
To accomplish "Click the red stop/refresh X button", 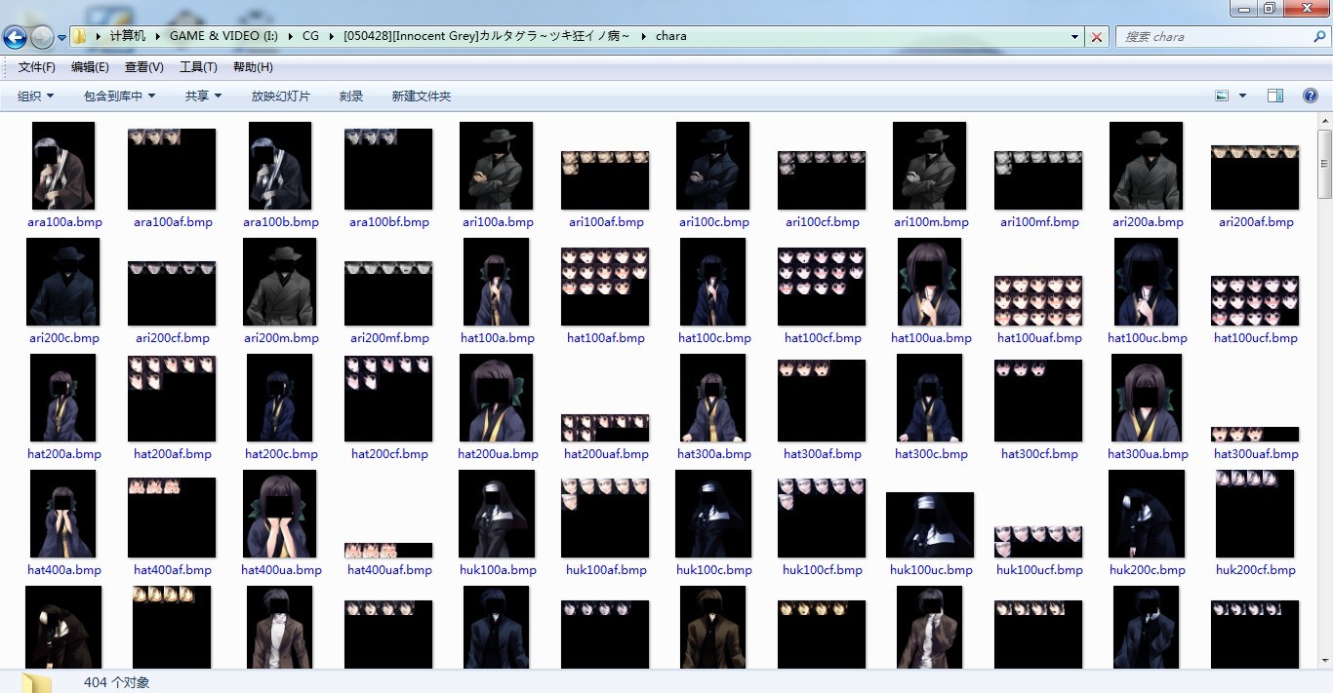I will point(1097,37).
